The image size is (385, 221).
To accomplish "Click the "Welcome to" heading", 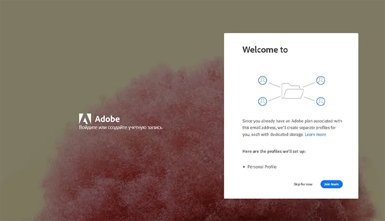I will point(265,49).
